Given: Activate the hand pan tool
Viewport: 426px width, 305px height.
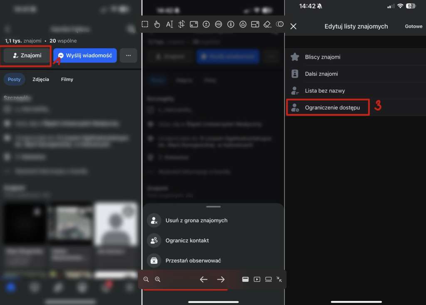Looking at the screenshot, I should pyautogui.click(x=157, y=25).
